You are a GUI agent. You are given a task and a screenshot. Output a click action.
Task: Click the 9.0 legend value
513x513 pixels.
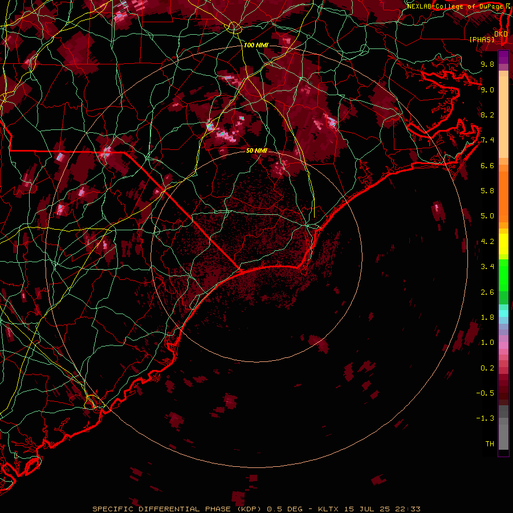[x=487, y=89]
